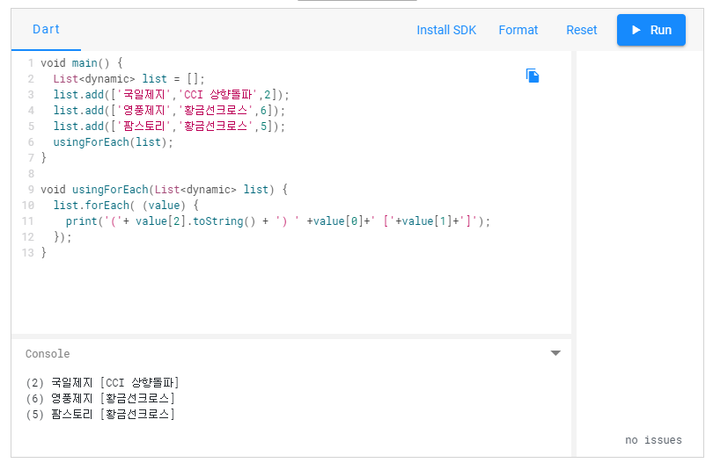713x463 pixels.
Task: Open the Install SDK link
Action: 446,30
